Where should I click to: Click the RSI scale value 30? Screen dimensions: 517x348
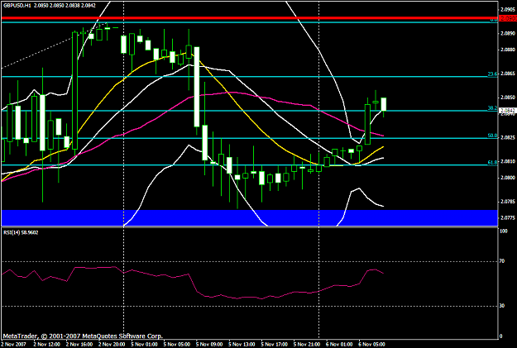[x=502, y=306]
